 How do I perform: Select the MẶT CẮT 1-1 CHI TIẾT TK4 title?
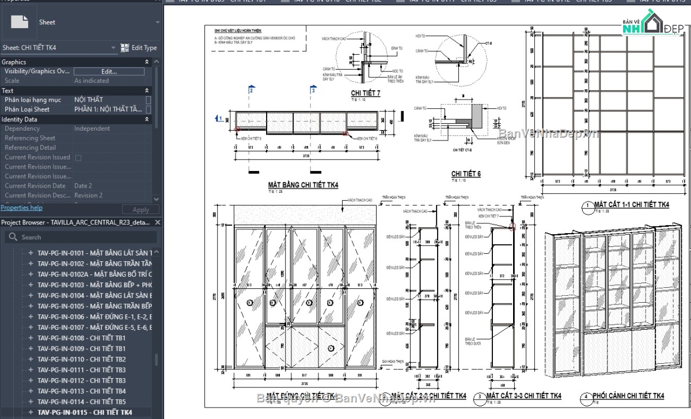coord(632,205)
